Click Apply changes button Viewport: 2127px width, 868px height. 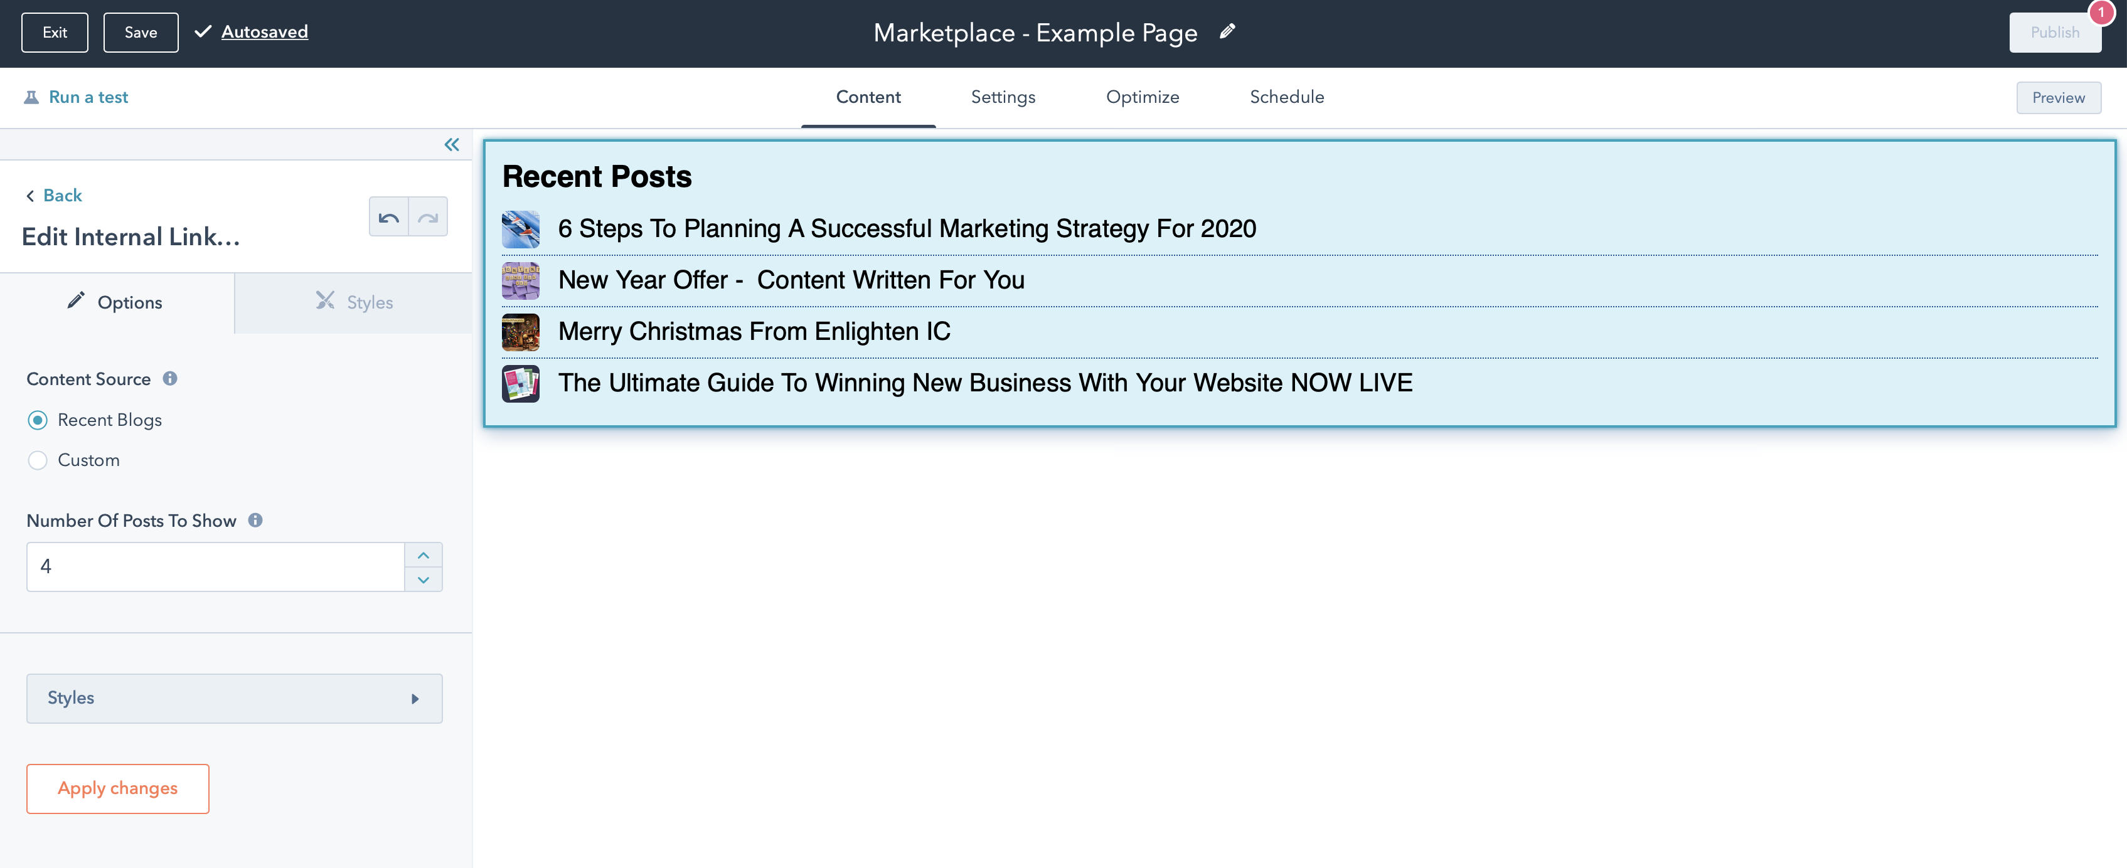pos(117,788)
